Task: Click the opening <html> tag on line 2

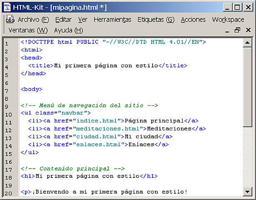Action: pos(32,50)
